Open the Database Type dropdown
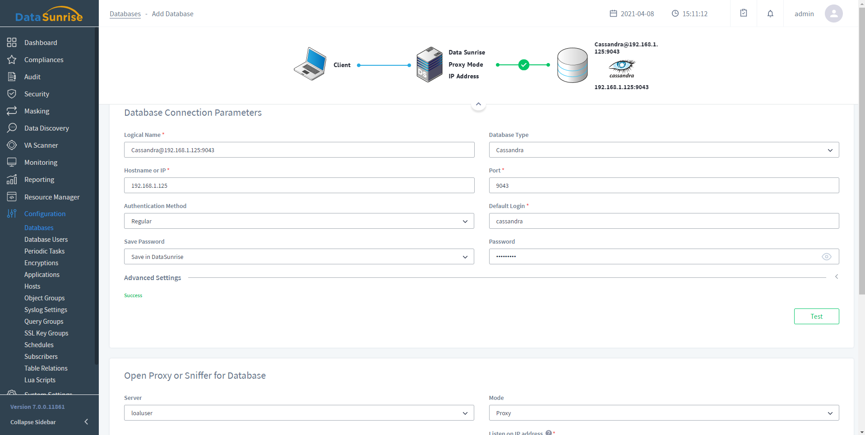Image resolution: width=865 pixels, height=435 pixels. coord(663,150)
